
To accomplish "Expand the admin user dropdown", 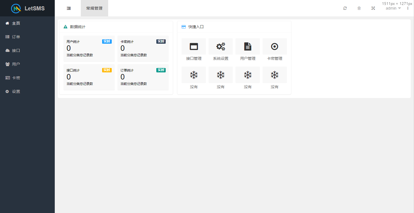I will [x=393, y=8].
